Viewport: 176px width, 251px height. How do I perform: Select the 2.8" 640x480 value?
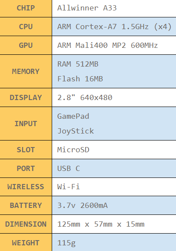85,97
